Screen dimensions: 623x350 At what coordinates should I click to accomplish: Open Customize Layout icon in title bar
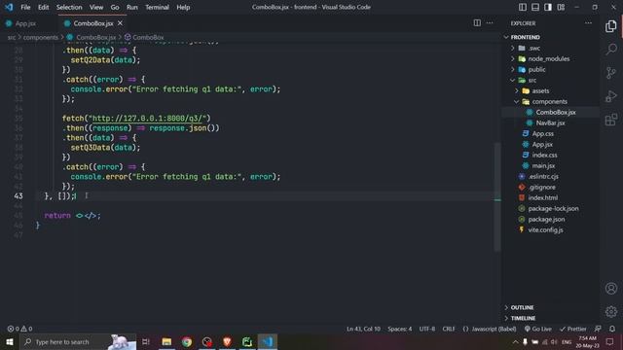click(561, 7)
